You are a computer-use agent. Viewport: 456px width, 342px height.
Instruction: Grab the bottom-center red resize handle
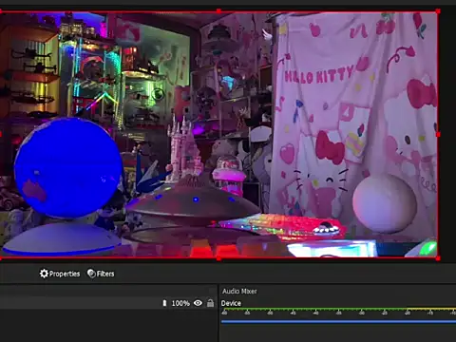[x=218, y=258]
